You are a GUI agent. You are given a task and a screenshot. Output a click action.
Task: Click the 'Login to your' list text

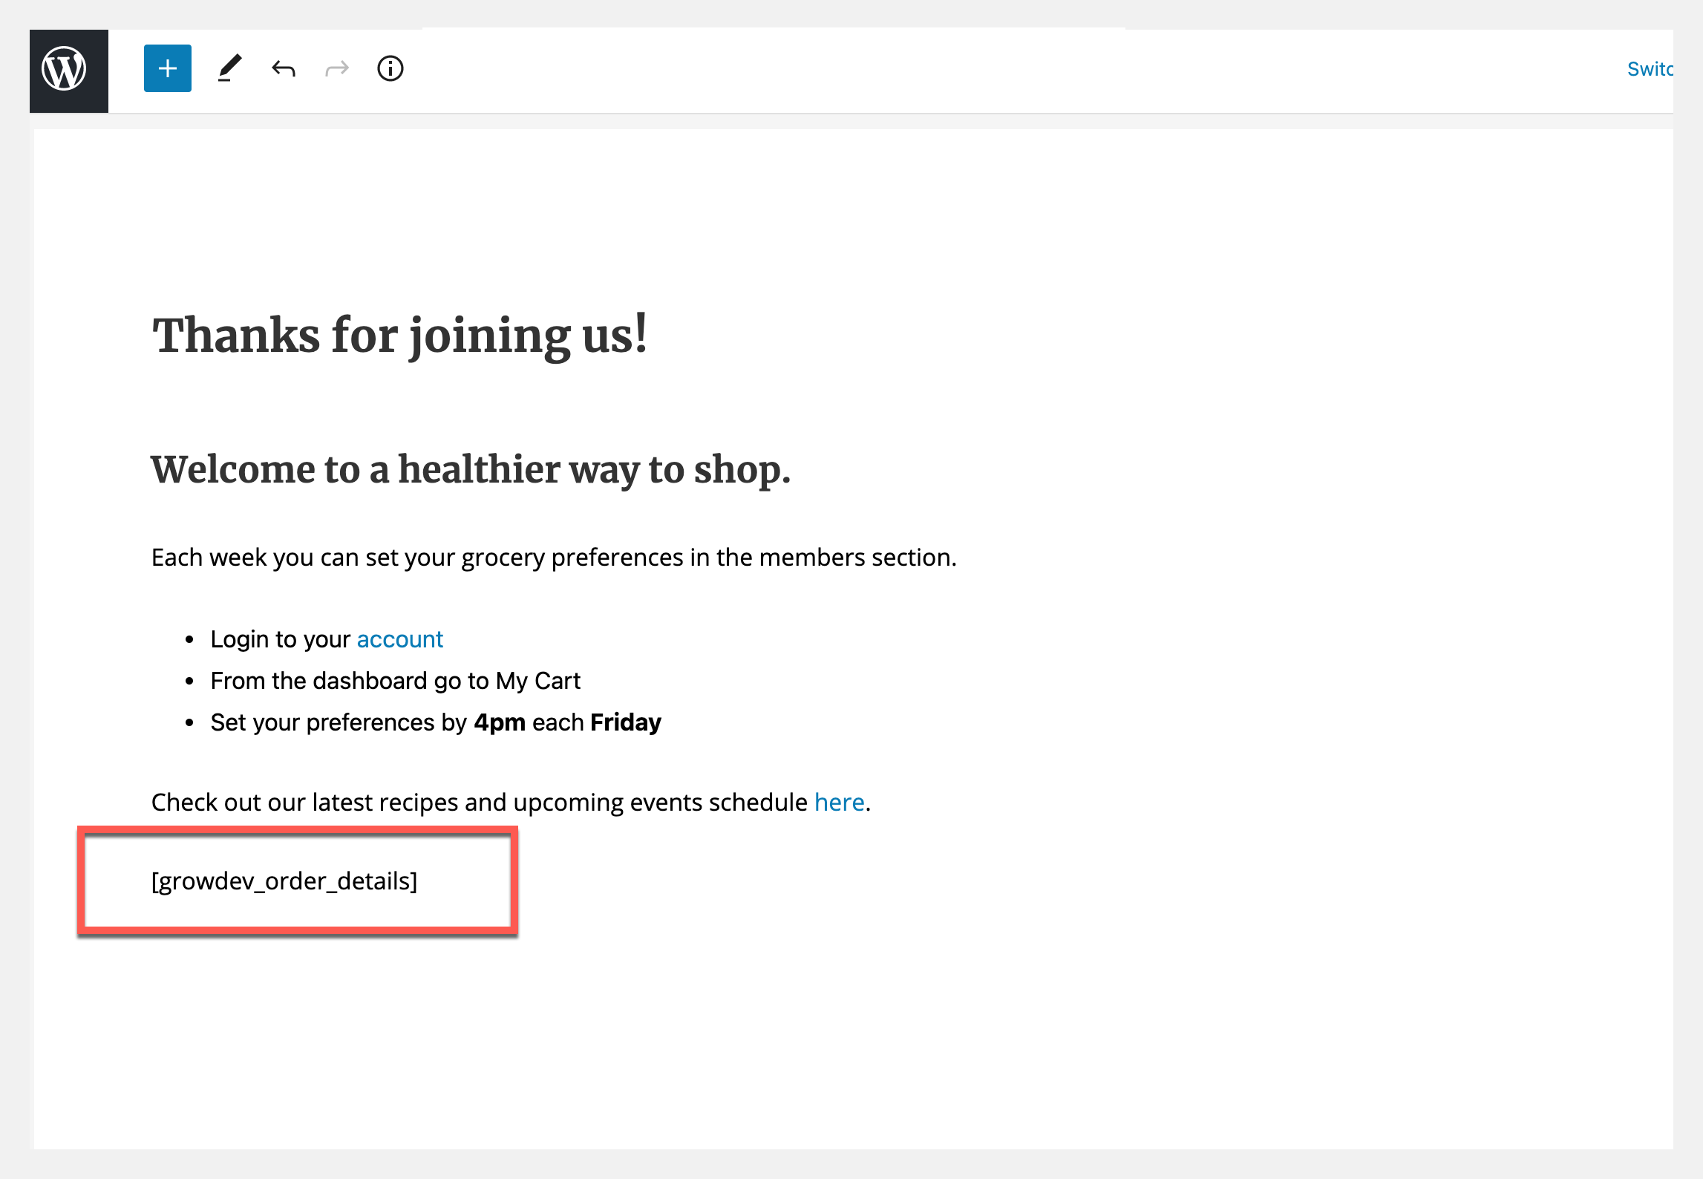(x=280, y=639)
